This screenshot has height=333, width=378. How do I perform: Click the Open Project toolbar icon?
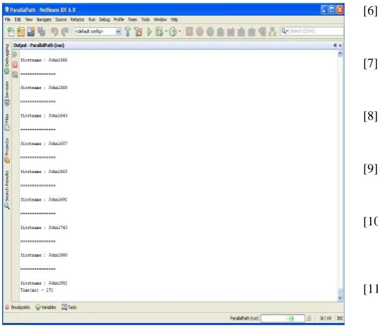pos(31,31)
